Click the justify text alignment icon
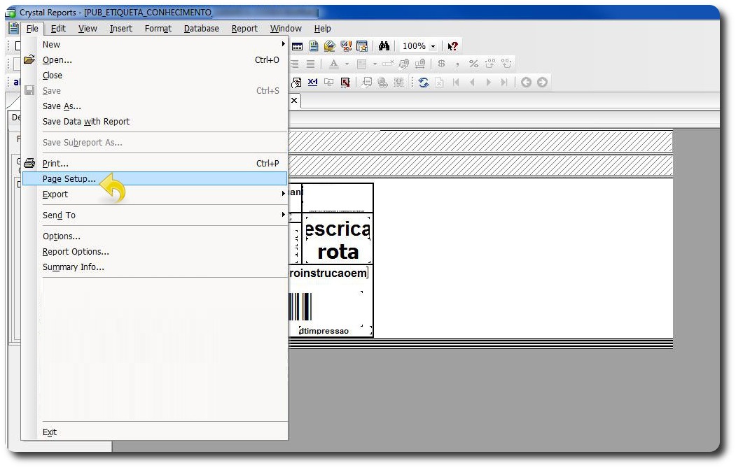Image resolution: width=736 pixels, height=468 pixels. pos(311,64)
